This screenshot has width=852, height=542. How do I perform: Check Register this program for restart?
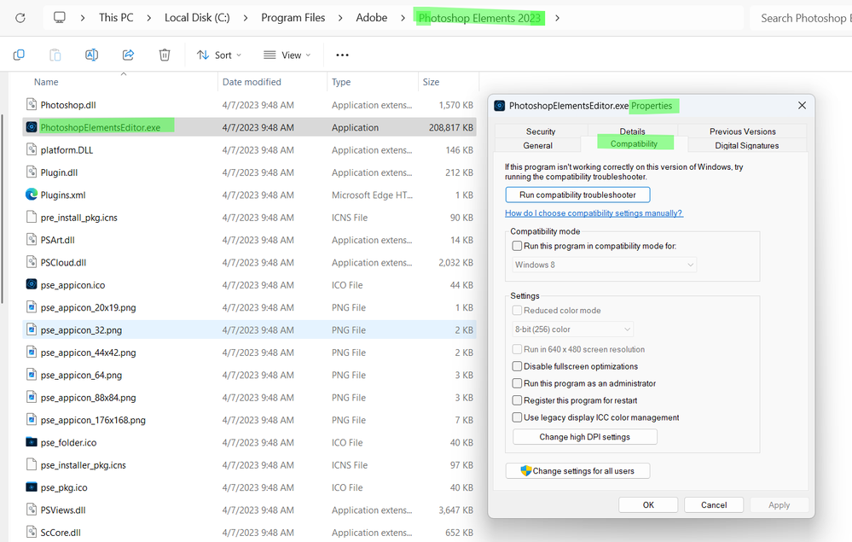518,400
